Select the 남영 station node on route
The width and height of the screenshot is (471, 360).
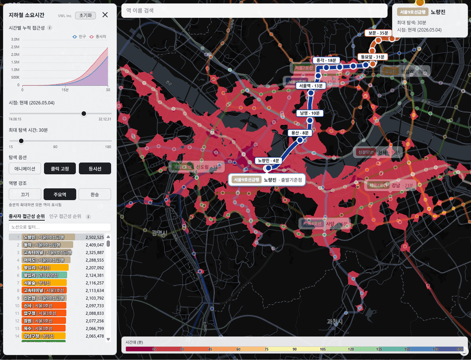pos(309,120)
